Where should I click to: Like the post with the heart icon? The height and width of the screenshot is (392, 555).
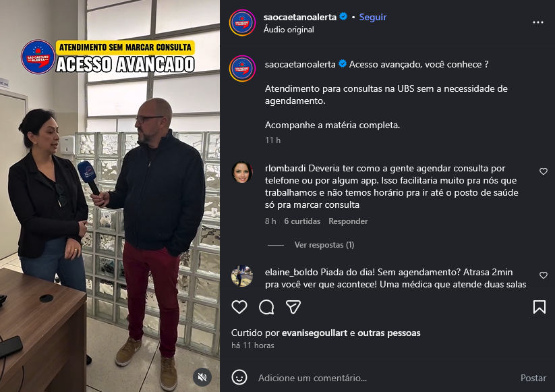click(x=239, y=307)
